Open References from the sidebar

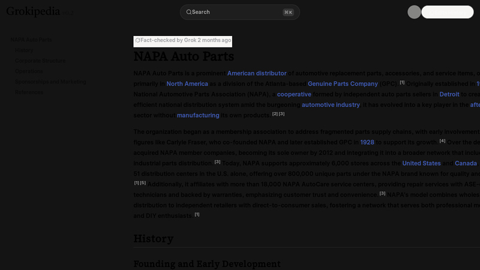click(29, 92)
